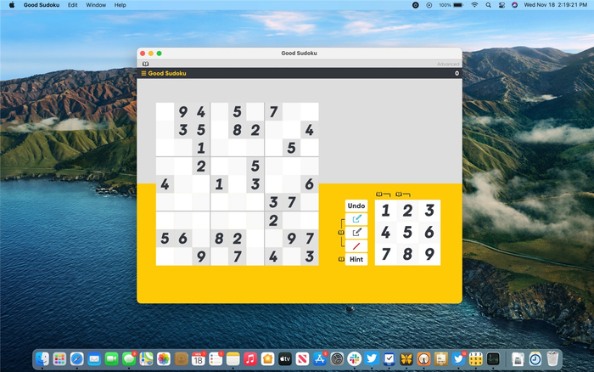Open FaceTime from the Dock
The height and width of the screenshot is (372, 594).
click(111, 358)
